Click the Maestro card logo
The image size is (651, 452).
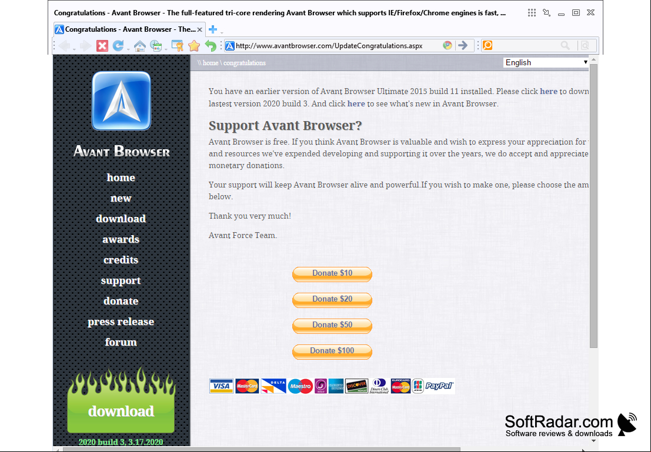tap(300, 386)
